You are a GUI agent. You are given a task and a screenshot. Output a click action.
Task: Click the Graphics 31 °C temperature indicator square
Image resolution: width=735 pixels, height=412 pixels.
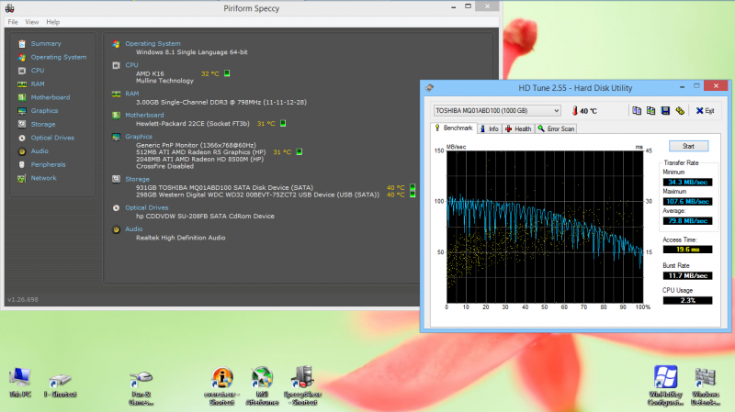click(x=300, y=151)
